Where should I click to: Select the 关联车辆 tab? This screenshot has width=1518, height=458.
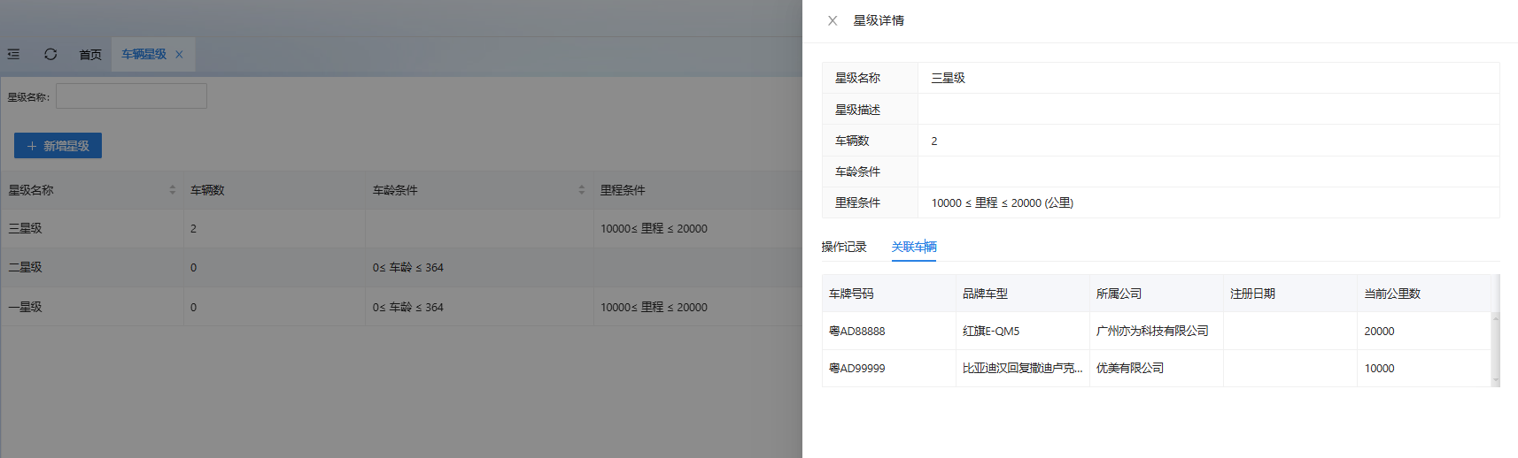click(913, 247)
